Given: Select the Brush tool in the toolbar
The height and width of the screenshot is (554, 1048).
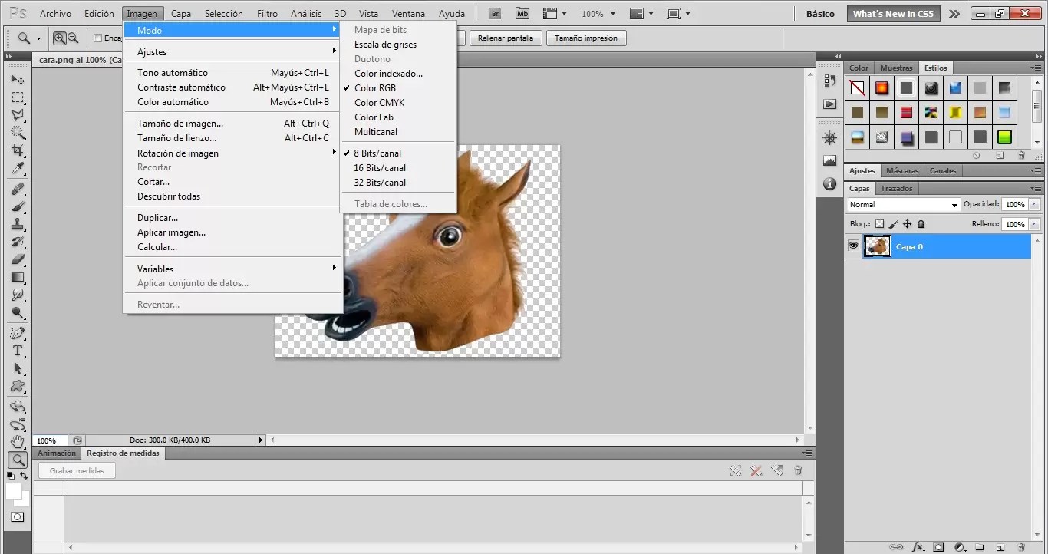Looking at the screenshot, I should pos(17,206).
